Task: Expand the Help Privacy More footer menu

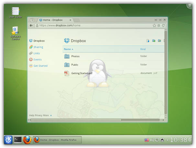Action: [40, 115]
